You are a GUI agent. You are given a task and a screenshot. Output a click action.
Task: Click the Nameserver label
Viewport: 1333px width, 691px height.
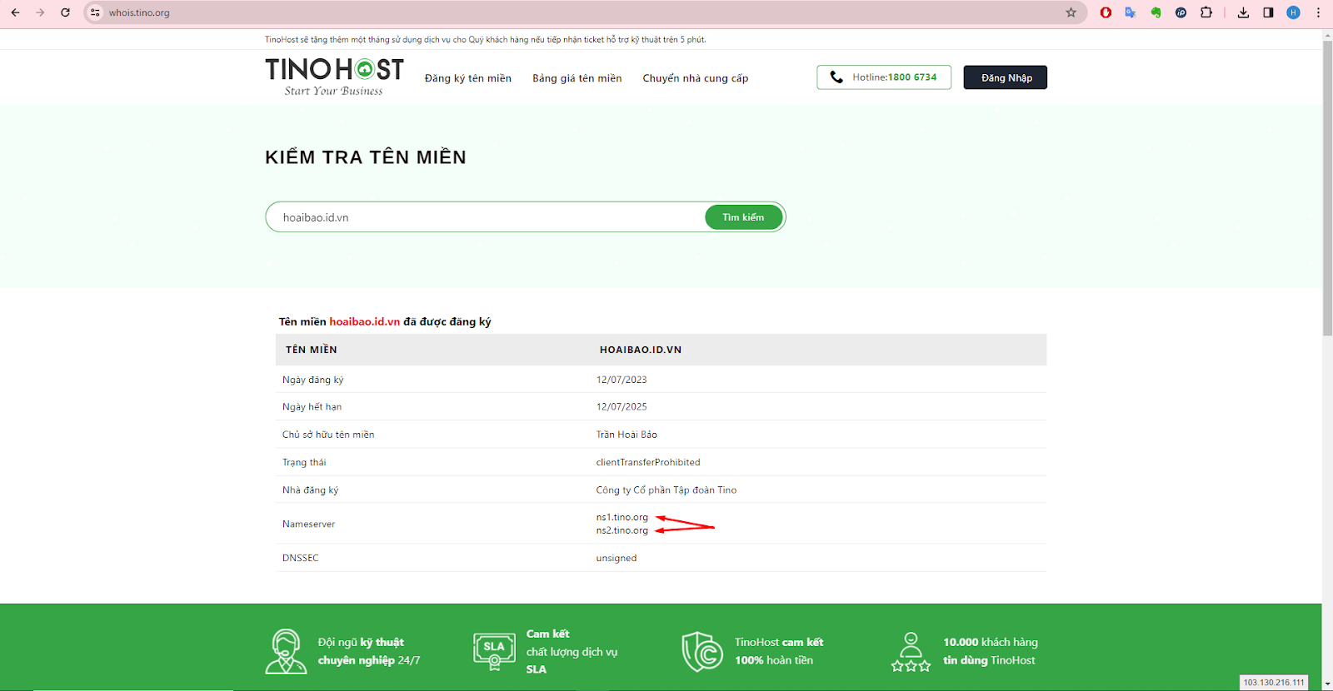309,524
